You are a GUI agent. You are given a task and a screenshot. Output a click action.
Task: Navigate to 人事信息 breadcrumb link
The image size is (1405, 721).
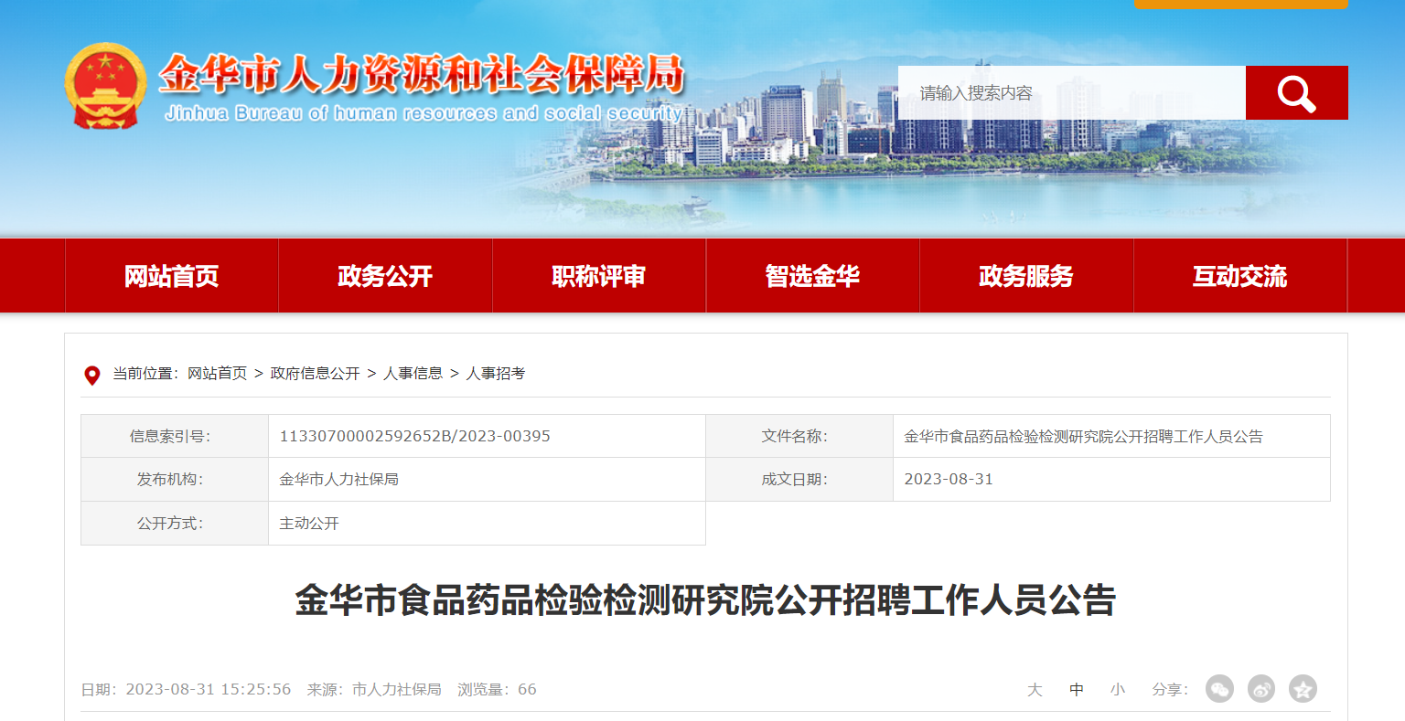[413, 374]
